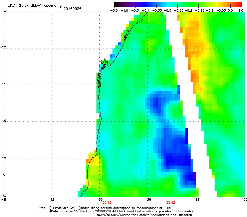
Task: Select the "-0.1" color scale label
Action: [210, 11]
